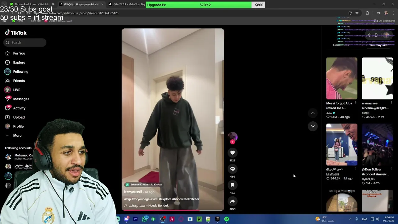Open the bilalfadilii video thumbnail
The width and height of the screenshot is (398, 224).
pos(342,145)
